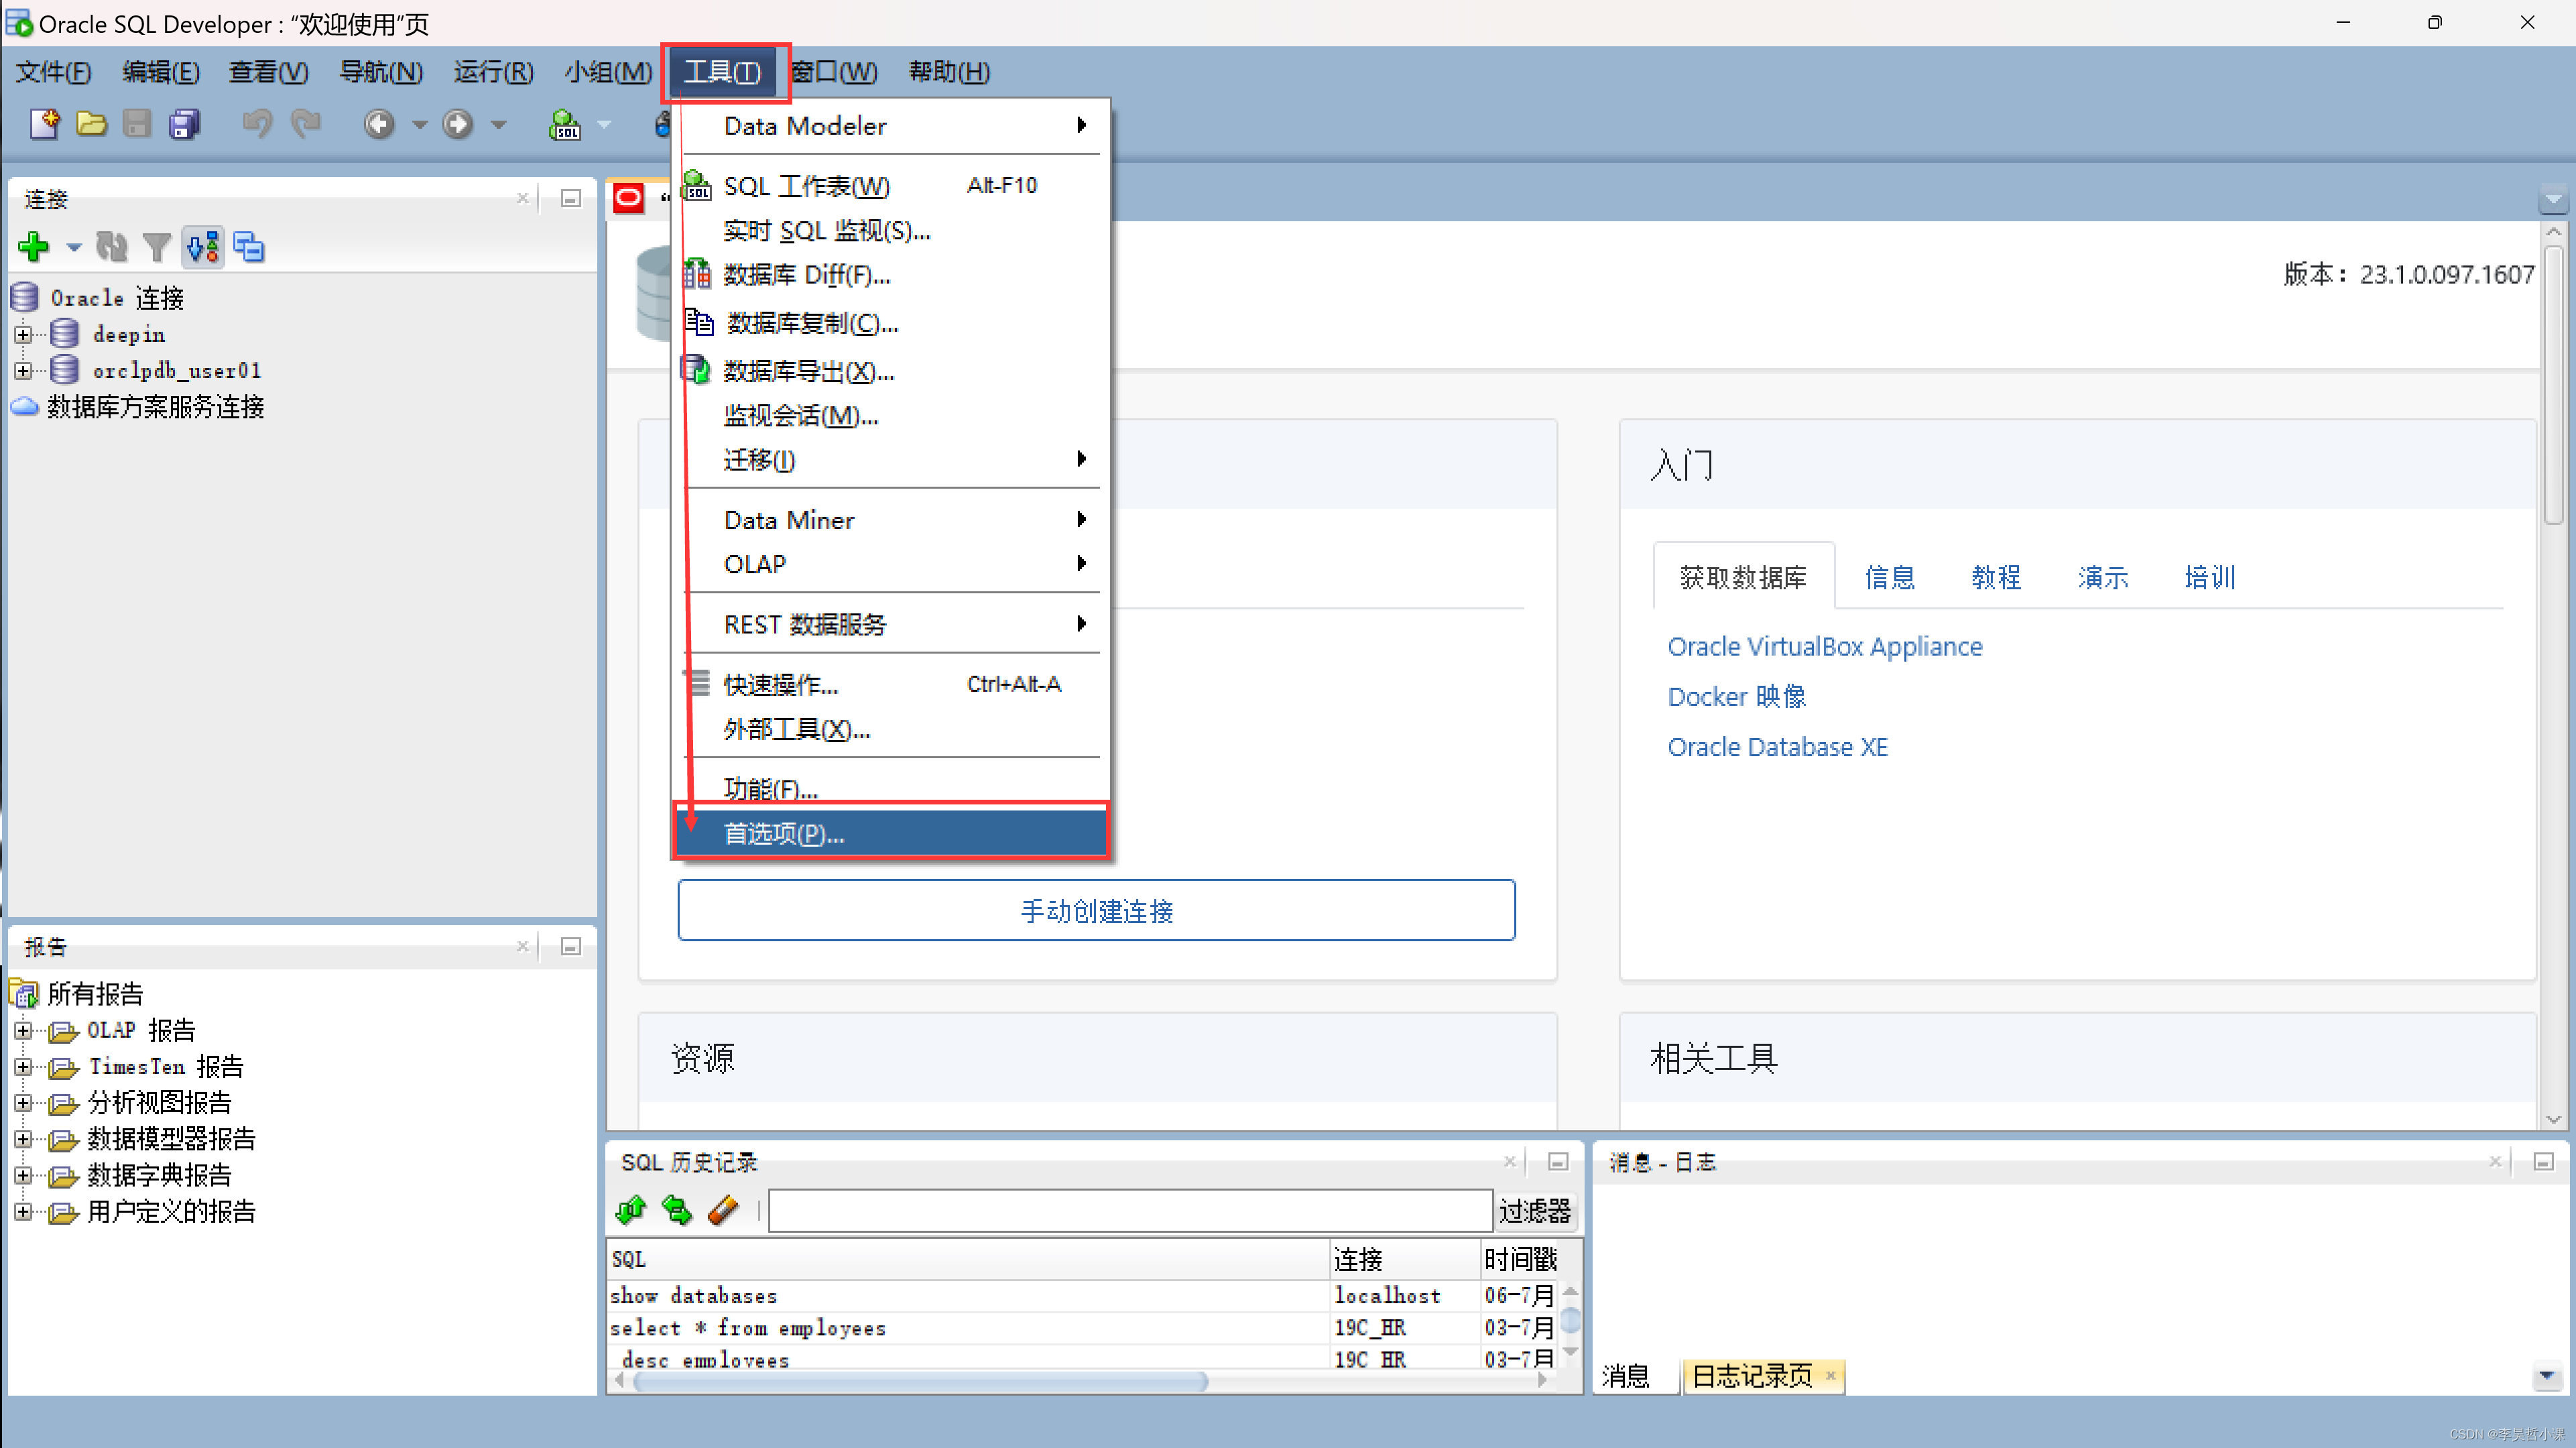2576x1448 pixels.
Task: Open the Oracle VirtualBox Appliance link
Action: (x=1824, y=646)
